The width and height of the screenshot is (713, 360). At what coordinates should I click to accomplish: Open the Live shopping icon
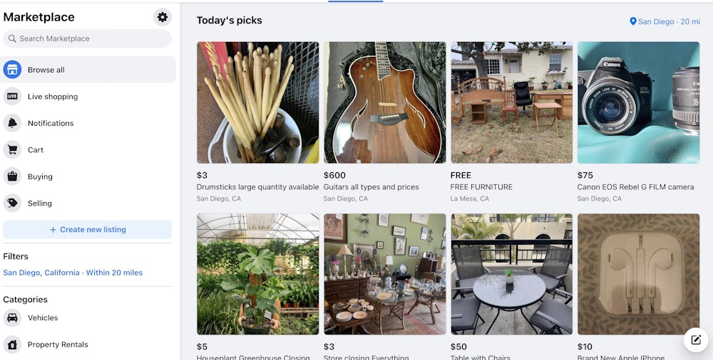point(12,97)
